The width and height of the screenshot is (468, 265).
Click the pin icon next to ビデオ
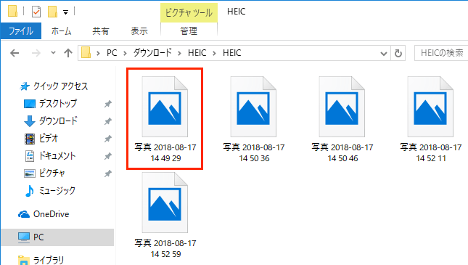[107, 139]
